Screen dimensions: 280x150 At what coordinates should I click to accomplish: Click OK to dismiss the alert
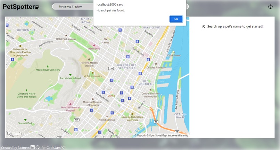176,19
